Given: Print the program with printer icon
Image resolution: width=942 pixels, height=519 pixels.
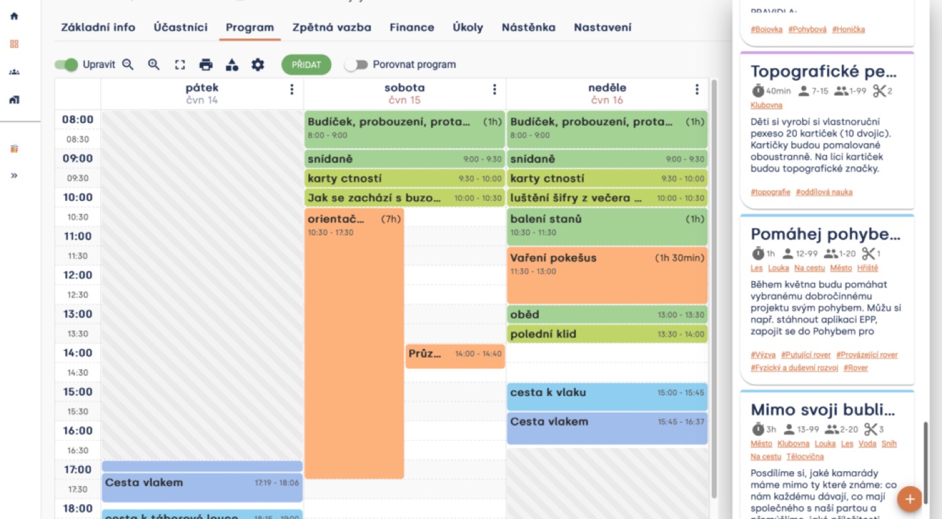Looking at the screenshot, I should click(x=206, y=65).
